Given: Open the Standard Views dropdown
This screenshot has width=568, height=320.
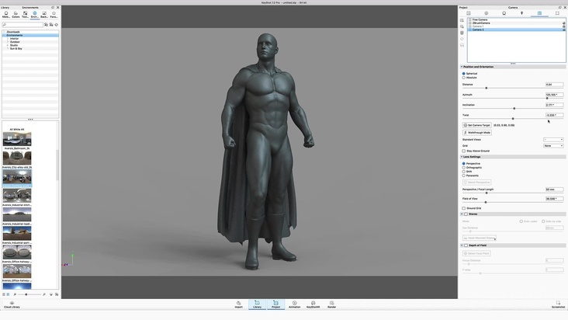Looking at the screenshot, I should (x=553, y=140).
